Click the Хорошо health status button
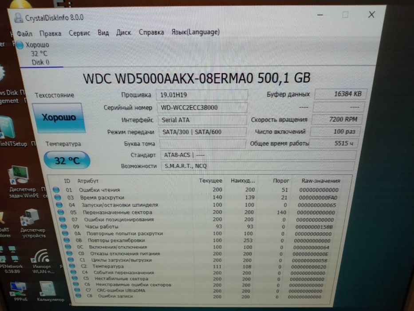 point(59,117)
